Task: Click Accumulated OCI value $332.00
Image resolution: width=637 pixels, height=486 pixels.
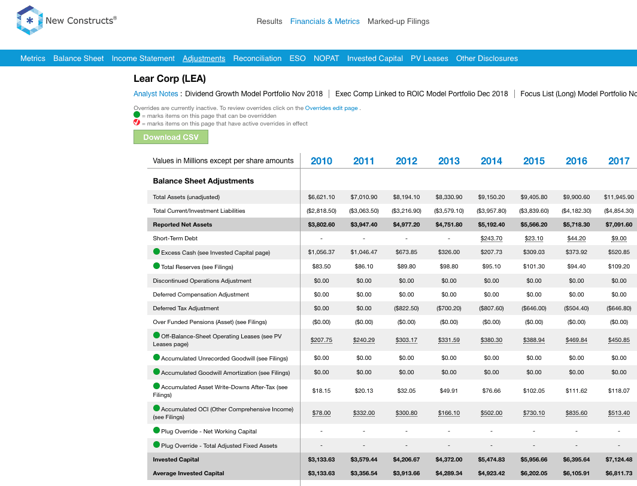Action: tap(363, 413)
